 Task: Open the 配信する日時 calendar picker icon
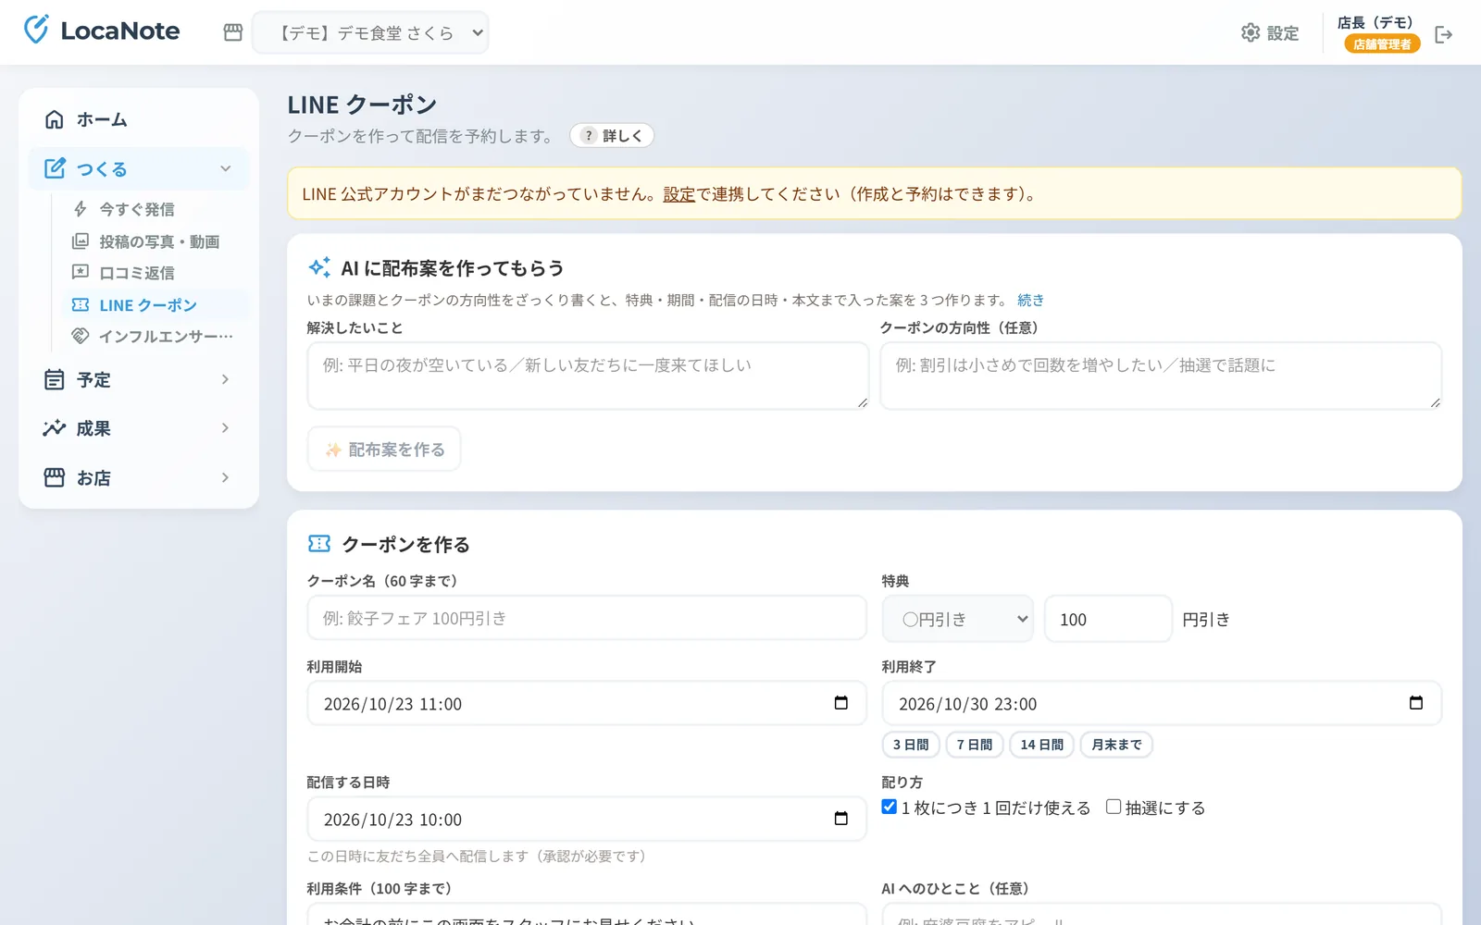pyautogui.click(x=840, y=819)
